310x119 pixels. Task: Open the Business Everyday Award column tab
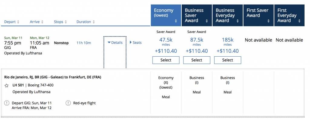228,15
